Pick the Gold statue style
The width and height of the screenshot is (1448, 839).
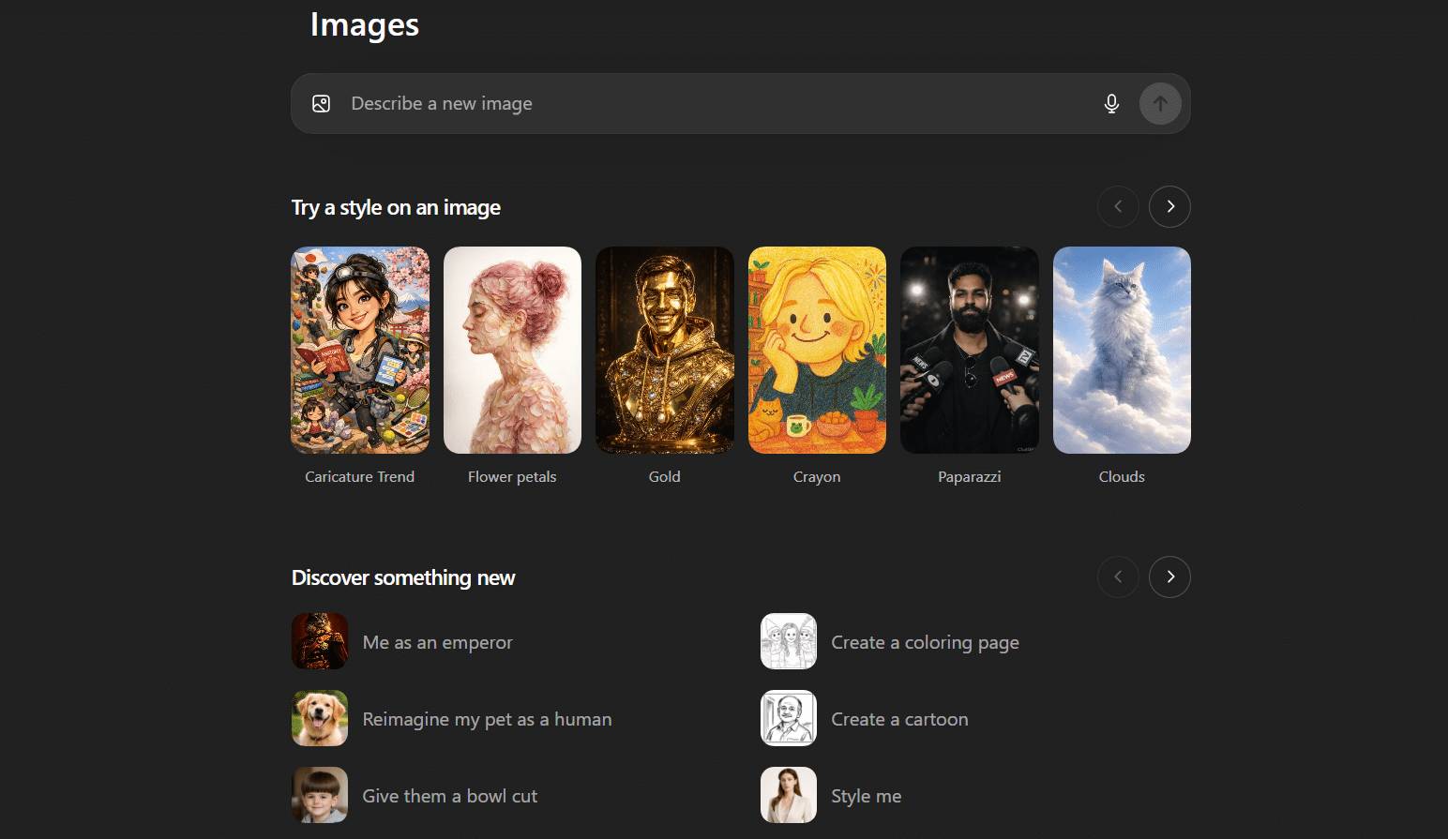coord(664,350)
